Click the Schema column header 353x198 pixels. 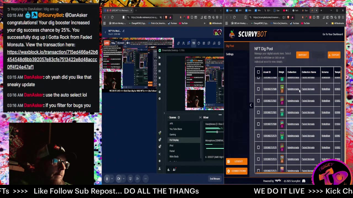coord(325,72)
